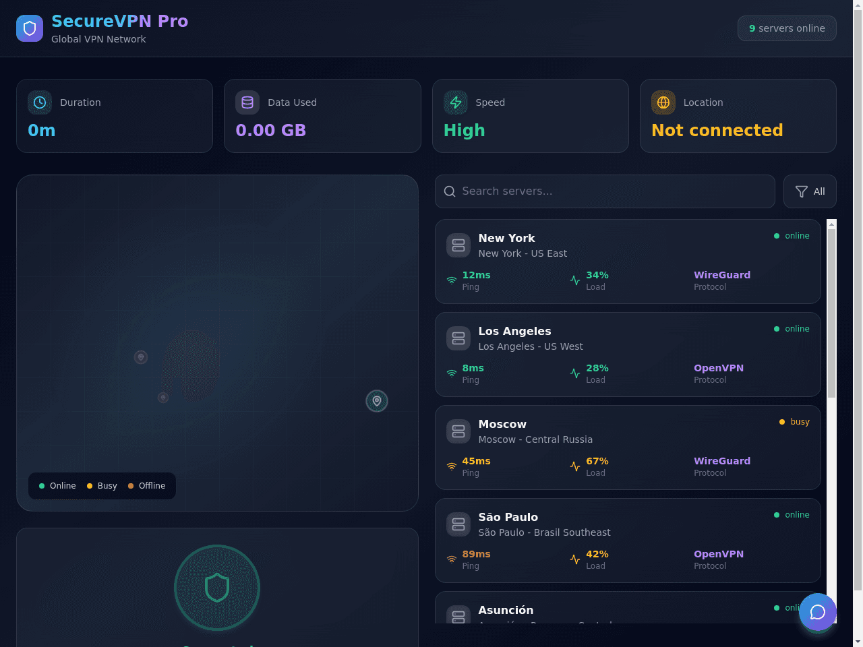Click the Data Used database icon
The height and width of the screenshot is (647, 863).
247,102
